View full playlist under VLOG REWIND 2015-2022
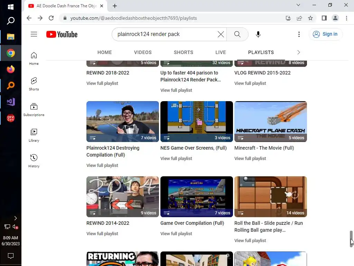The height and width of the screenshot is (266, 354). pyautogui.click(x=250, y=83)
